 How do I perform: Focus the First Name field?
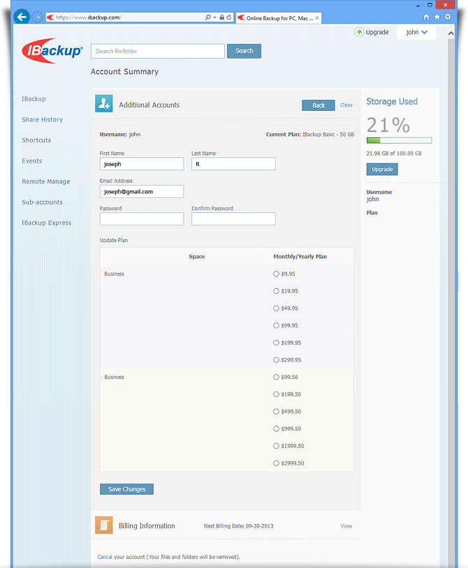[142, 164]
